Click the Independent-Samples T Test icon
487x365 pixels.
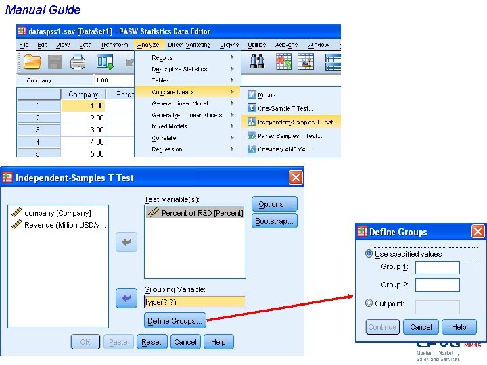pyautogui.click(x=252, y=122)
